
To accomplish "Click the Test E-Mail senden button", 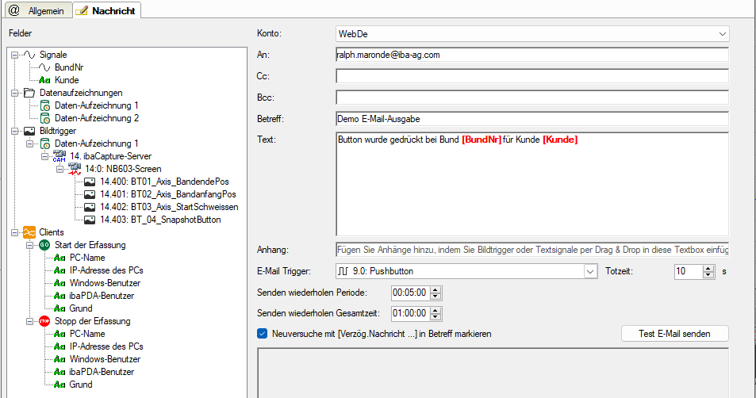I will click(x=674, y=334).
